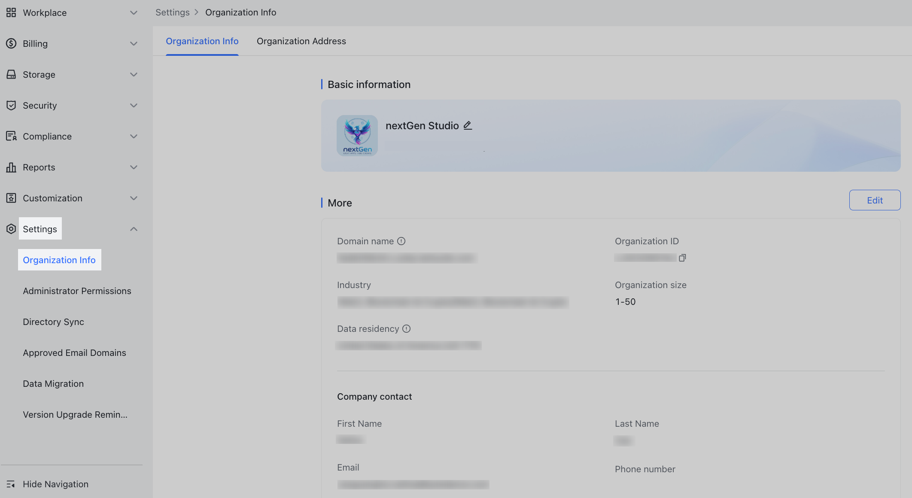The width and height of the screenshot is (912, 498).
Task: Click organization size value 1-50
Action: pos(625,302)
